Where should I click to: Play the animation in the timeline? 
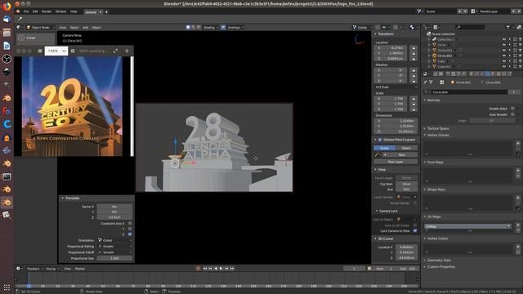pos(221,269)
